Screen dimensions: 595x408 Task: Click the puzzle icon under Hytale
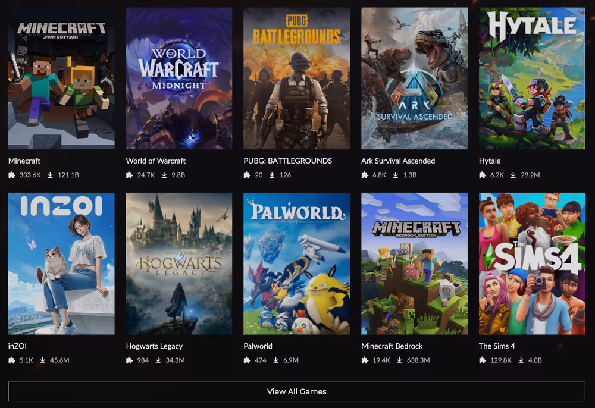click(x=483, y=175)
